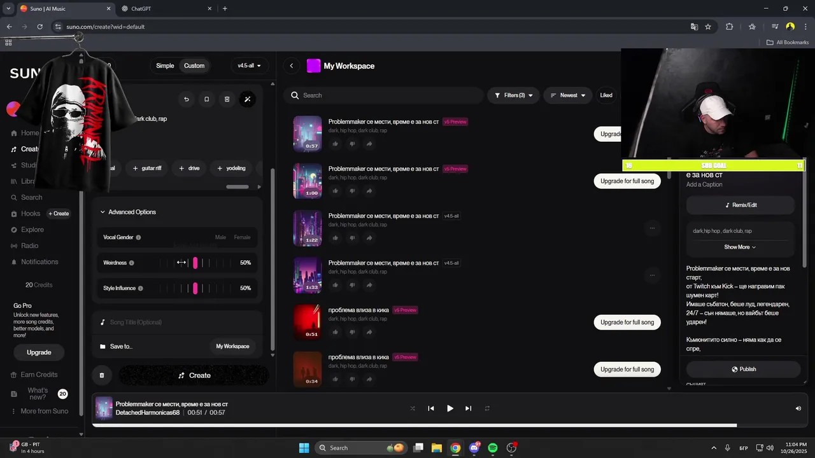Click the Upgrade button under Go Pro
Image resolution: width=815 pixels, height=458 pixels.
click(39, 352)
